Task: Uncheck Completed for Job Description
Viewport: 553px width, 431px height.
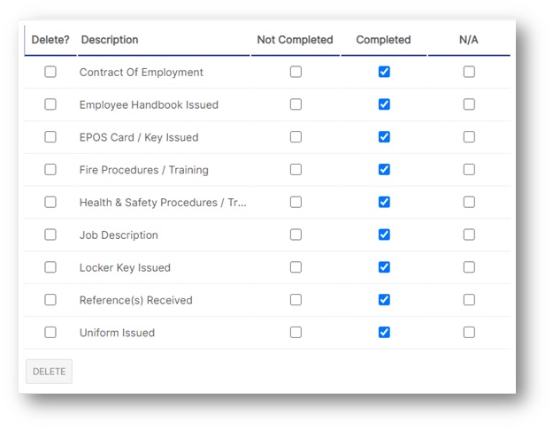Action: 384,235
